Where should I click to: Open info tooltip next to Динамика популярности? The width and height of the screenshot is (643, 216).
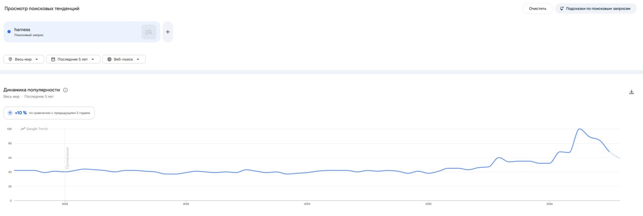pyautogui.click(x=65, y=90)
